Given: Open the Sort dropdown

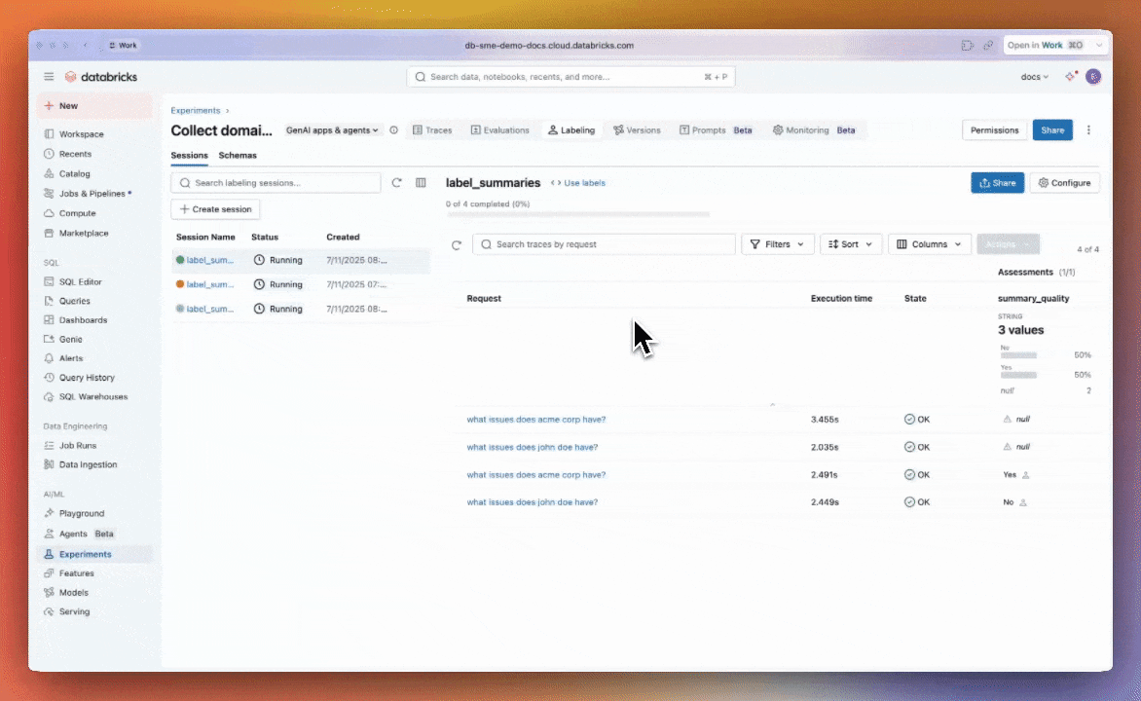Looking at the screenshot, I should click(x=851, y=244).
